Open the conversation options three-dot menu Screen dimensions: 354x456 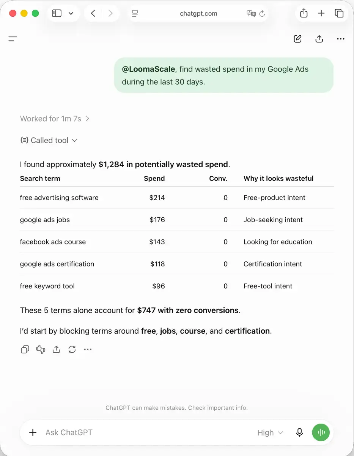[x=341, y=39]
